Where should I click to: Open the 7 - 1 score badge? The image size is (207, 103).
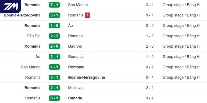(x=54, y=5)
